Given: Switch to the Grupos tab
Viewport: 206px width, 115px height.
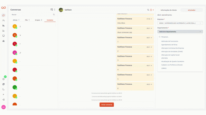Looking at the screenshot, I should tap(38, 20).
